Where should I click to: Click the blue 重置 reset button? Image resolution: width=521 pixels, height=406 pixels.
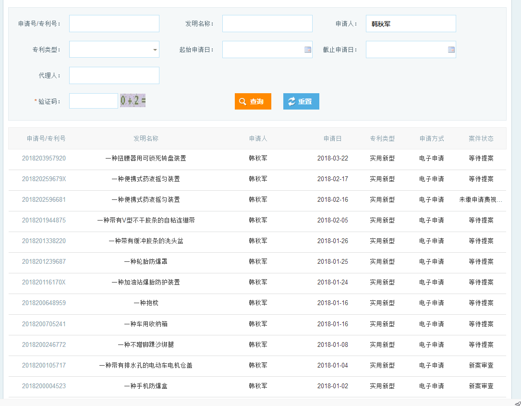tap(301, 101)
